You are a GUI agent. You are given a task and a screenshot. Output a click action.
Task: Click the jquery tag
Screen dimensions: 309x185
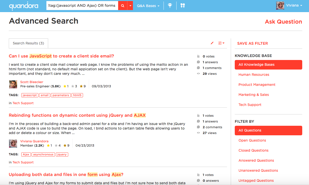pos(62,154)
